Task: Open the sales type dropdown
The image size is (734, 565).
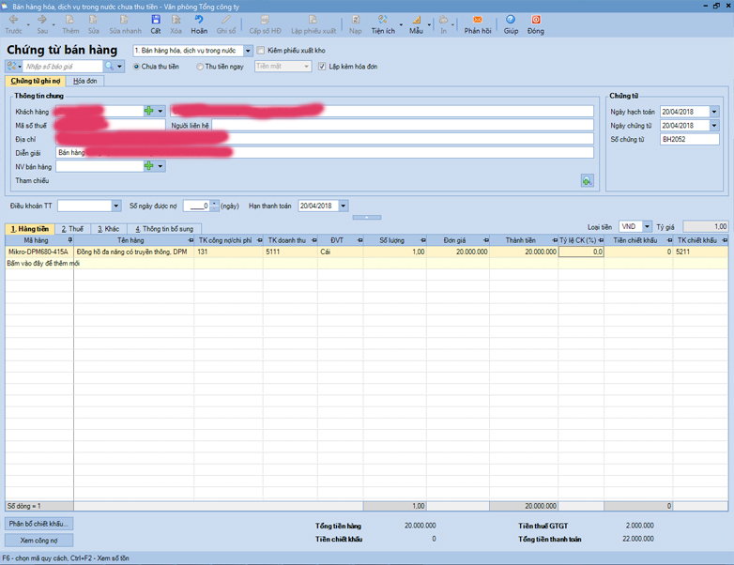Action: click(248, 51)
